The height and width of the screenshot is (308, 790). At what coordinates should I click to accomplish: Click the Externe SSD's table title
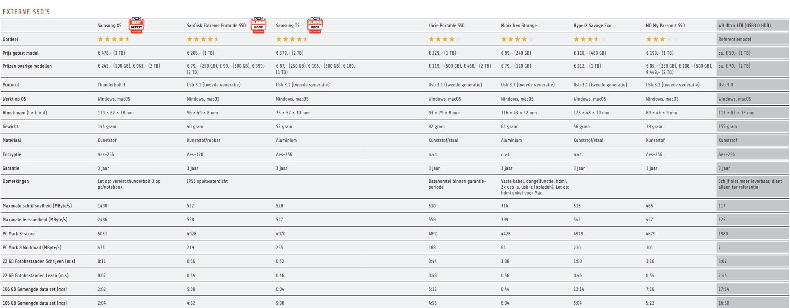[26, 12]
